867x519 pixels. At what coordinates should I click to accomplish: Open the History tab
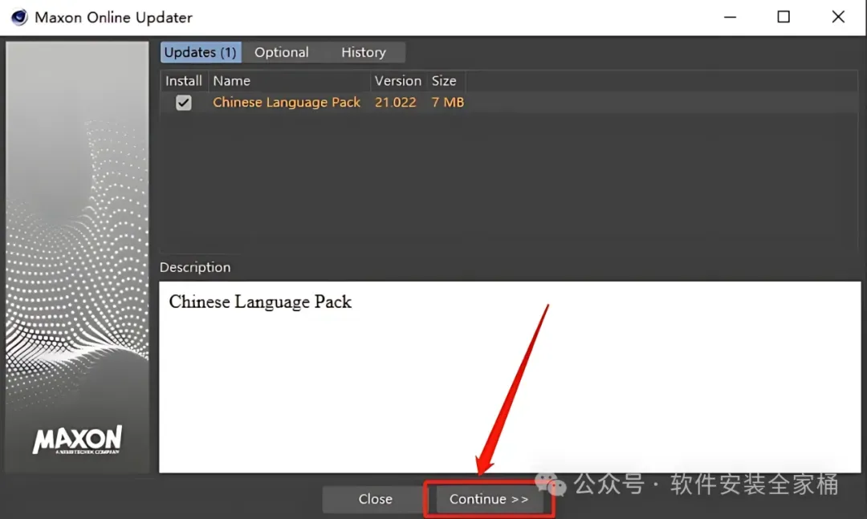[364, 52]
